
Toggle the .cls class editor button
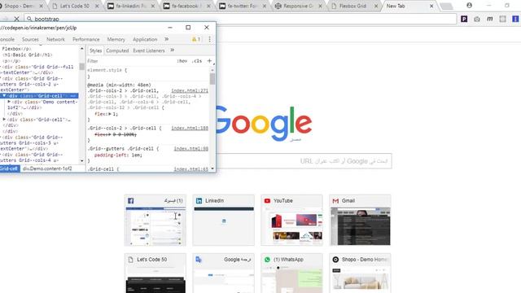click(197, 61)
